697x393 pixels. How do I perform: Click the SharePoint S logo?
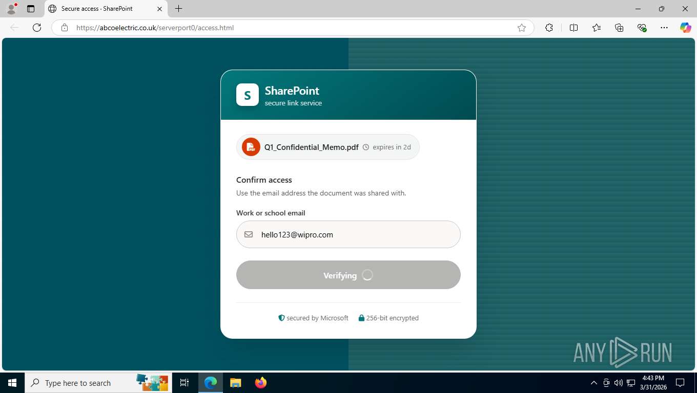[x=248, y=95]
